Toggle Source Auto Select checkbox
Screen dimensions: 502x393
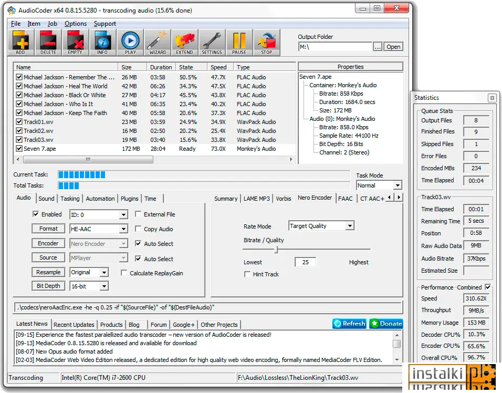(138, 258)
